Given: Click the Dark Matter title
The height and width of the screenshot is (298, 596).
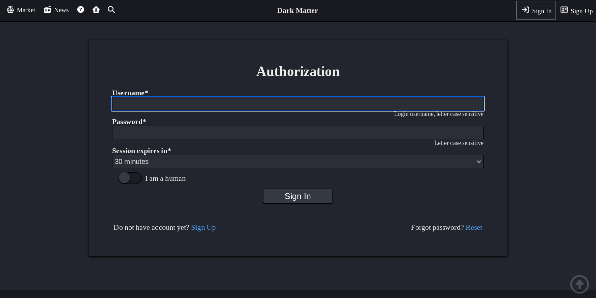Looking at the screenshot, I should tap(297, 10).
